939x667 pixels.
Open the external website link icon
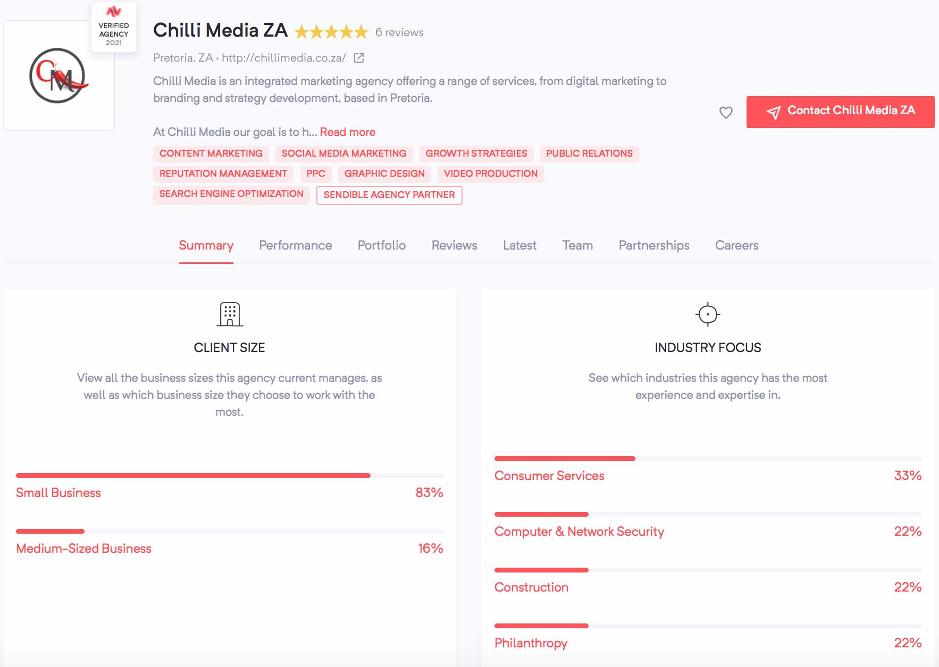tap(359, 58)
